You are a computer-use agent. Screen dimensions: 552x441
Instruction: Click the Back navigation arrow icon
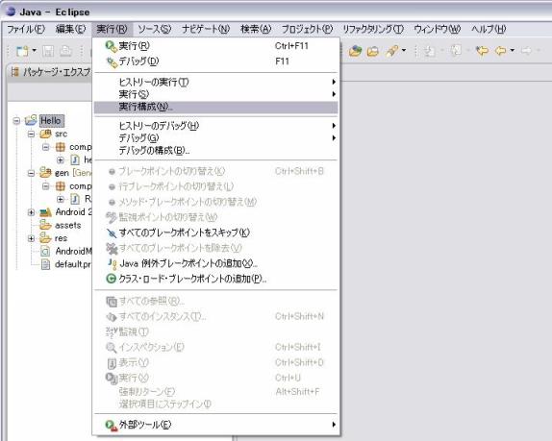tap(501, 51)
